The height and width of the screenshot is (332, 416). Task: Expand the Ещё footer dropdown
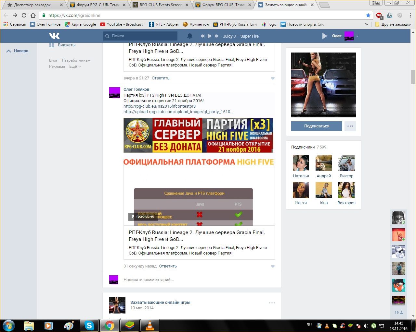click(x=75, y=66)
